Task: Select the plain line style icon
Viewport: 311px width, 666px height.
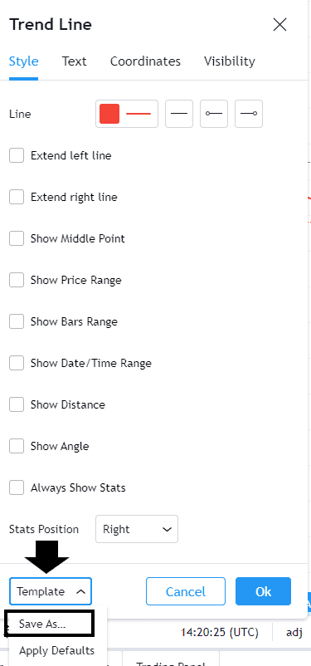Action: [x=179, y=114]
